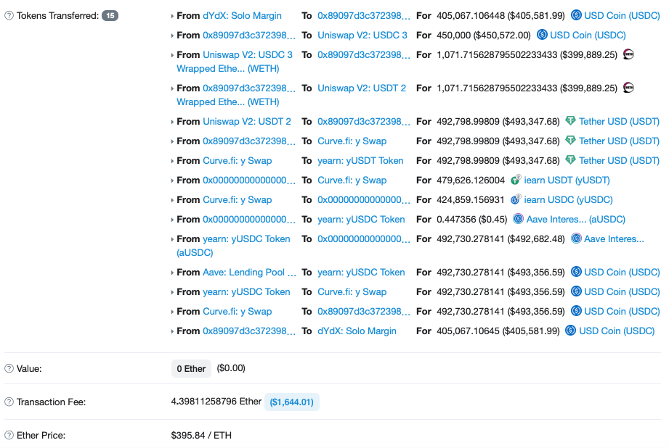The image size is (669, 448).
Task: Click the 15 tokens transferred count badge
Action: (x=110, y=16)
